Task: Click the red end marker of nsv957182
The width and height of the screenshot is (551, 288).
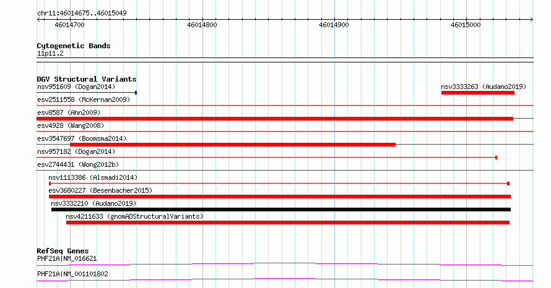Action: (496, 158)
